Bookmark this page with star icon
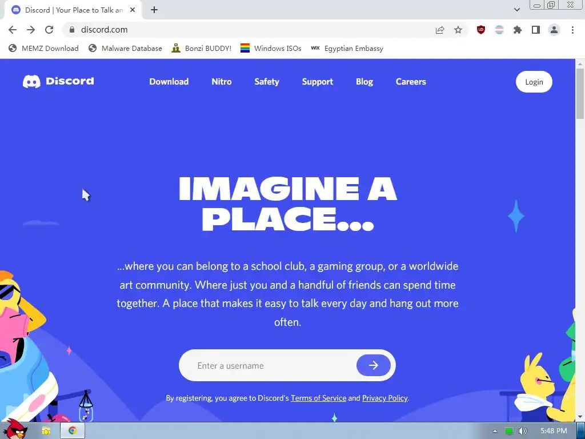 coord(458,30)
